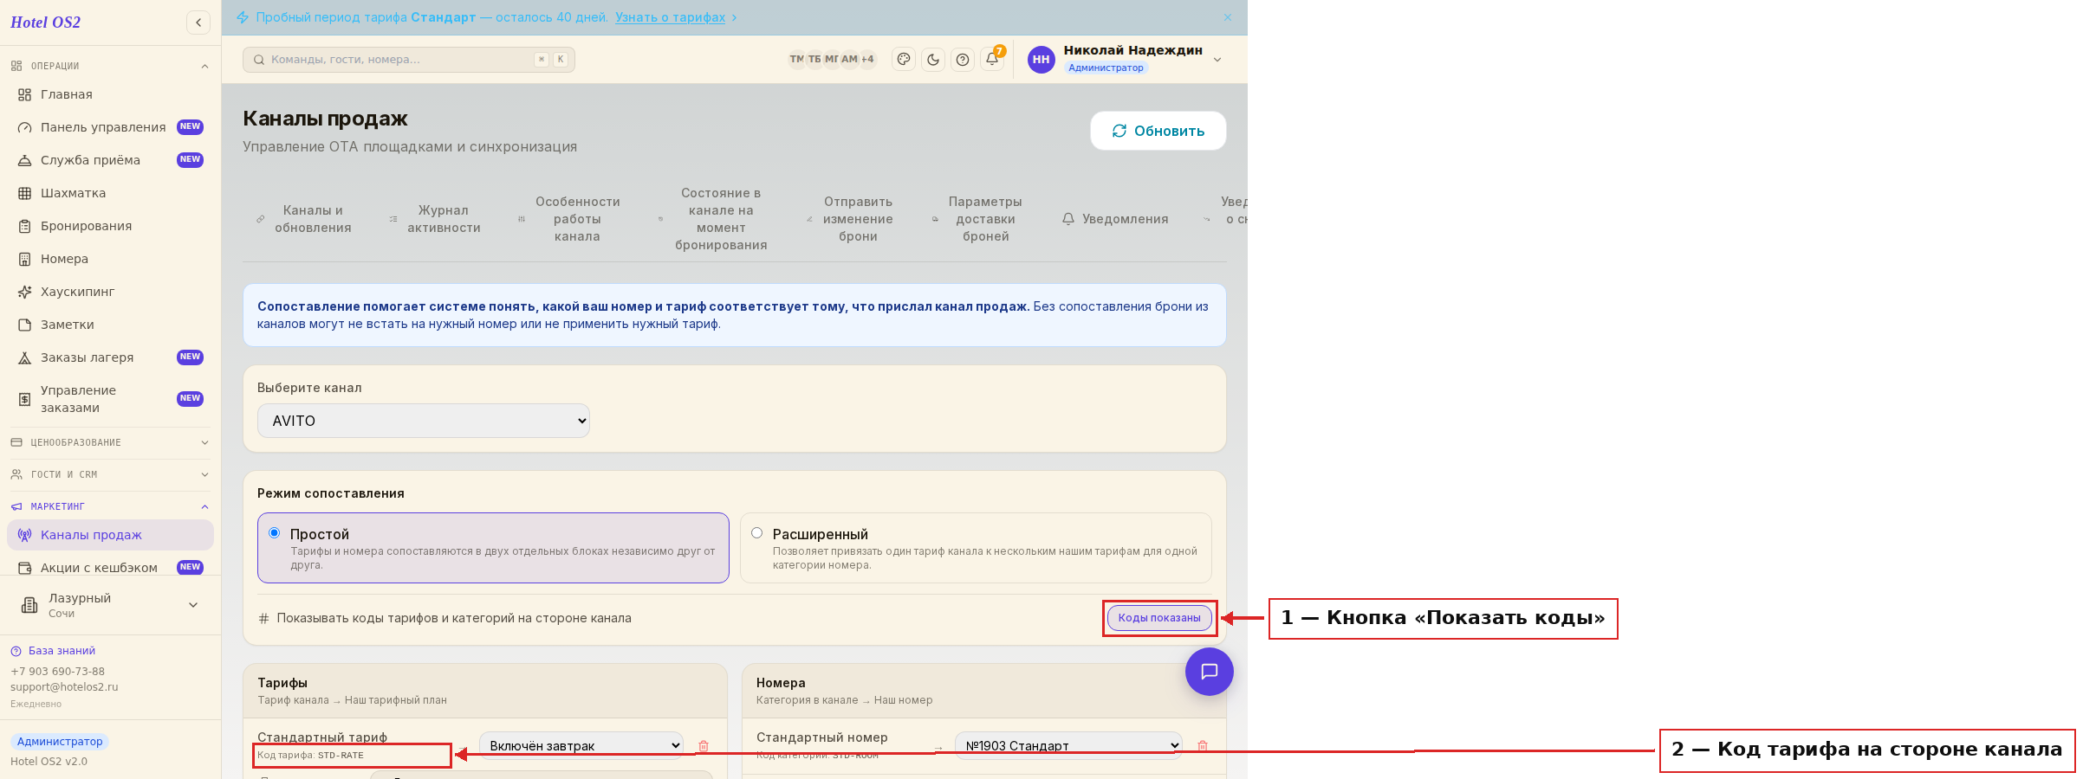Screen dimensions: 2096x779
Task: Toggle the Коды показаны button
Action: (x=1159, y=618)
